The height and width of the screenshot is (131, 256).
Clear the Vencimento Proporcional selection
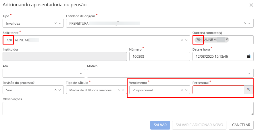(182, 90)
